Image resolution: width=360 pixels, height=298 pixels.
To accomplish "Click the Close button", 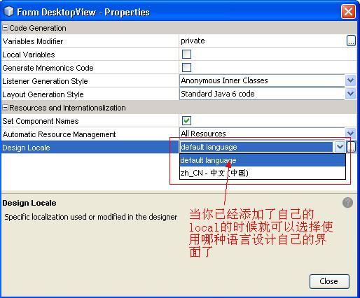I will [x=329, y=281].
